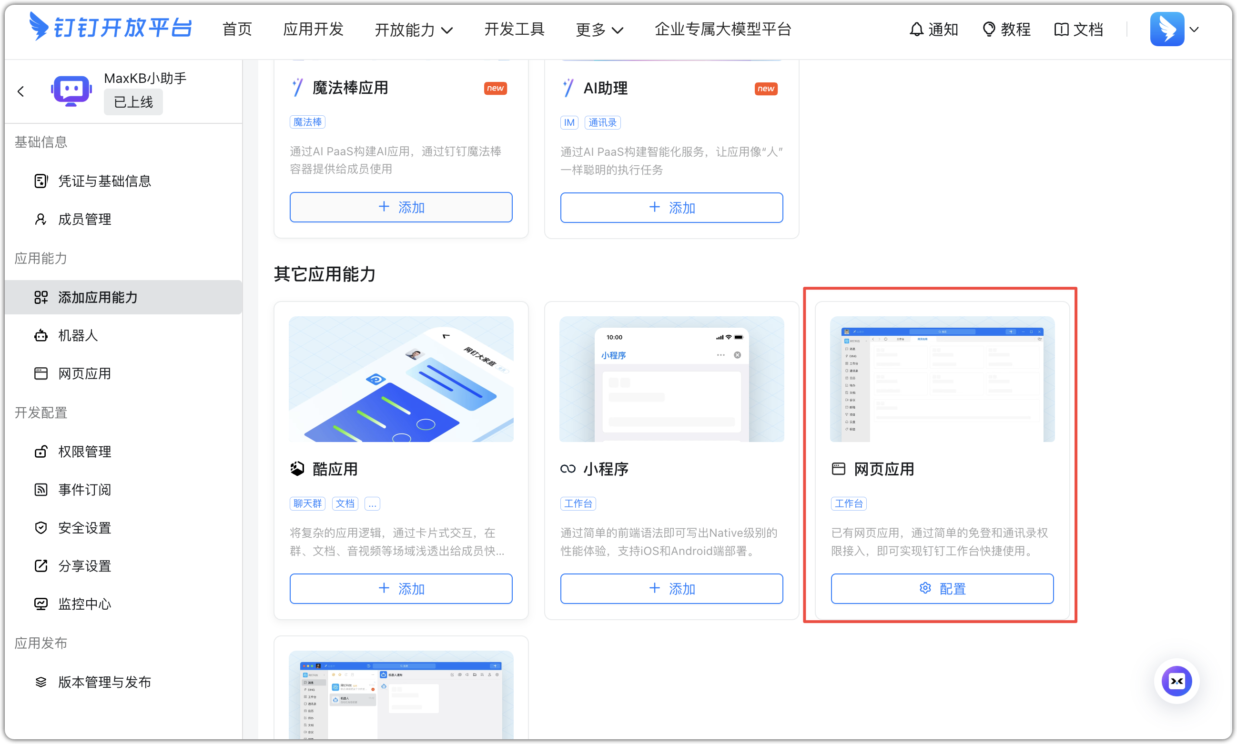Click 配置 on the highlighted 网页应用 card
The width and height of the screenshot is (1237, 744).
941,588
